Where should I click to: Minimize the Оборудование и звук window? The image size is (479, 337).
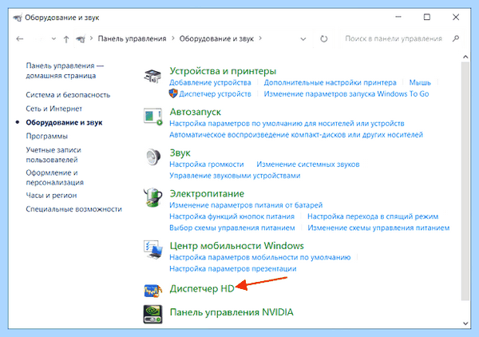(x=398, y=17)
